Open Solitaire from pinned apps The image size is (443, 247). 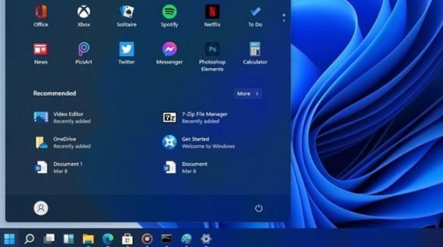[x=127, y=17]
